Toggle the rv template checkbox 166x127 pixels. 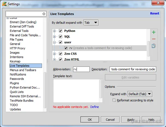click(x=66, y=48)
